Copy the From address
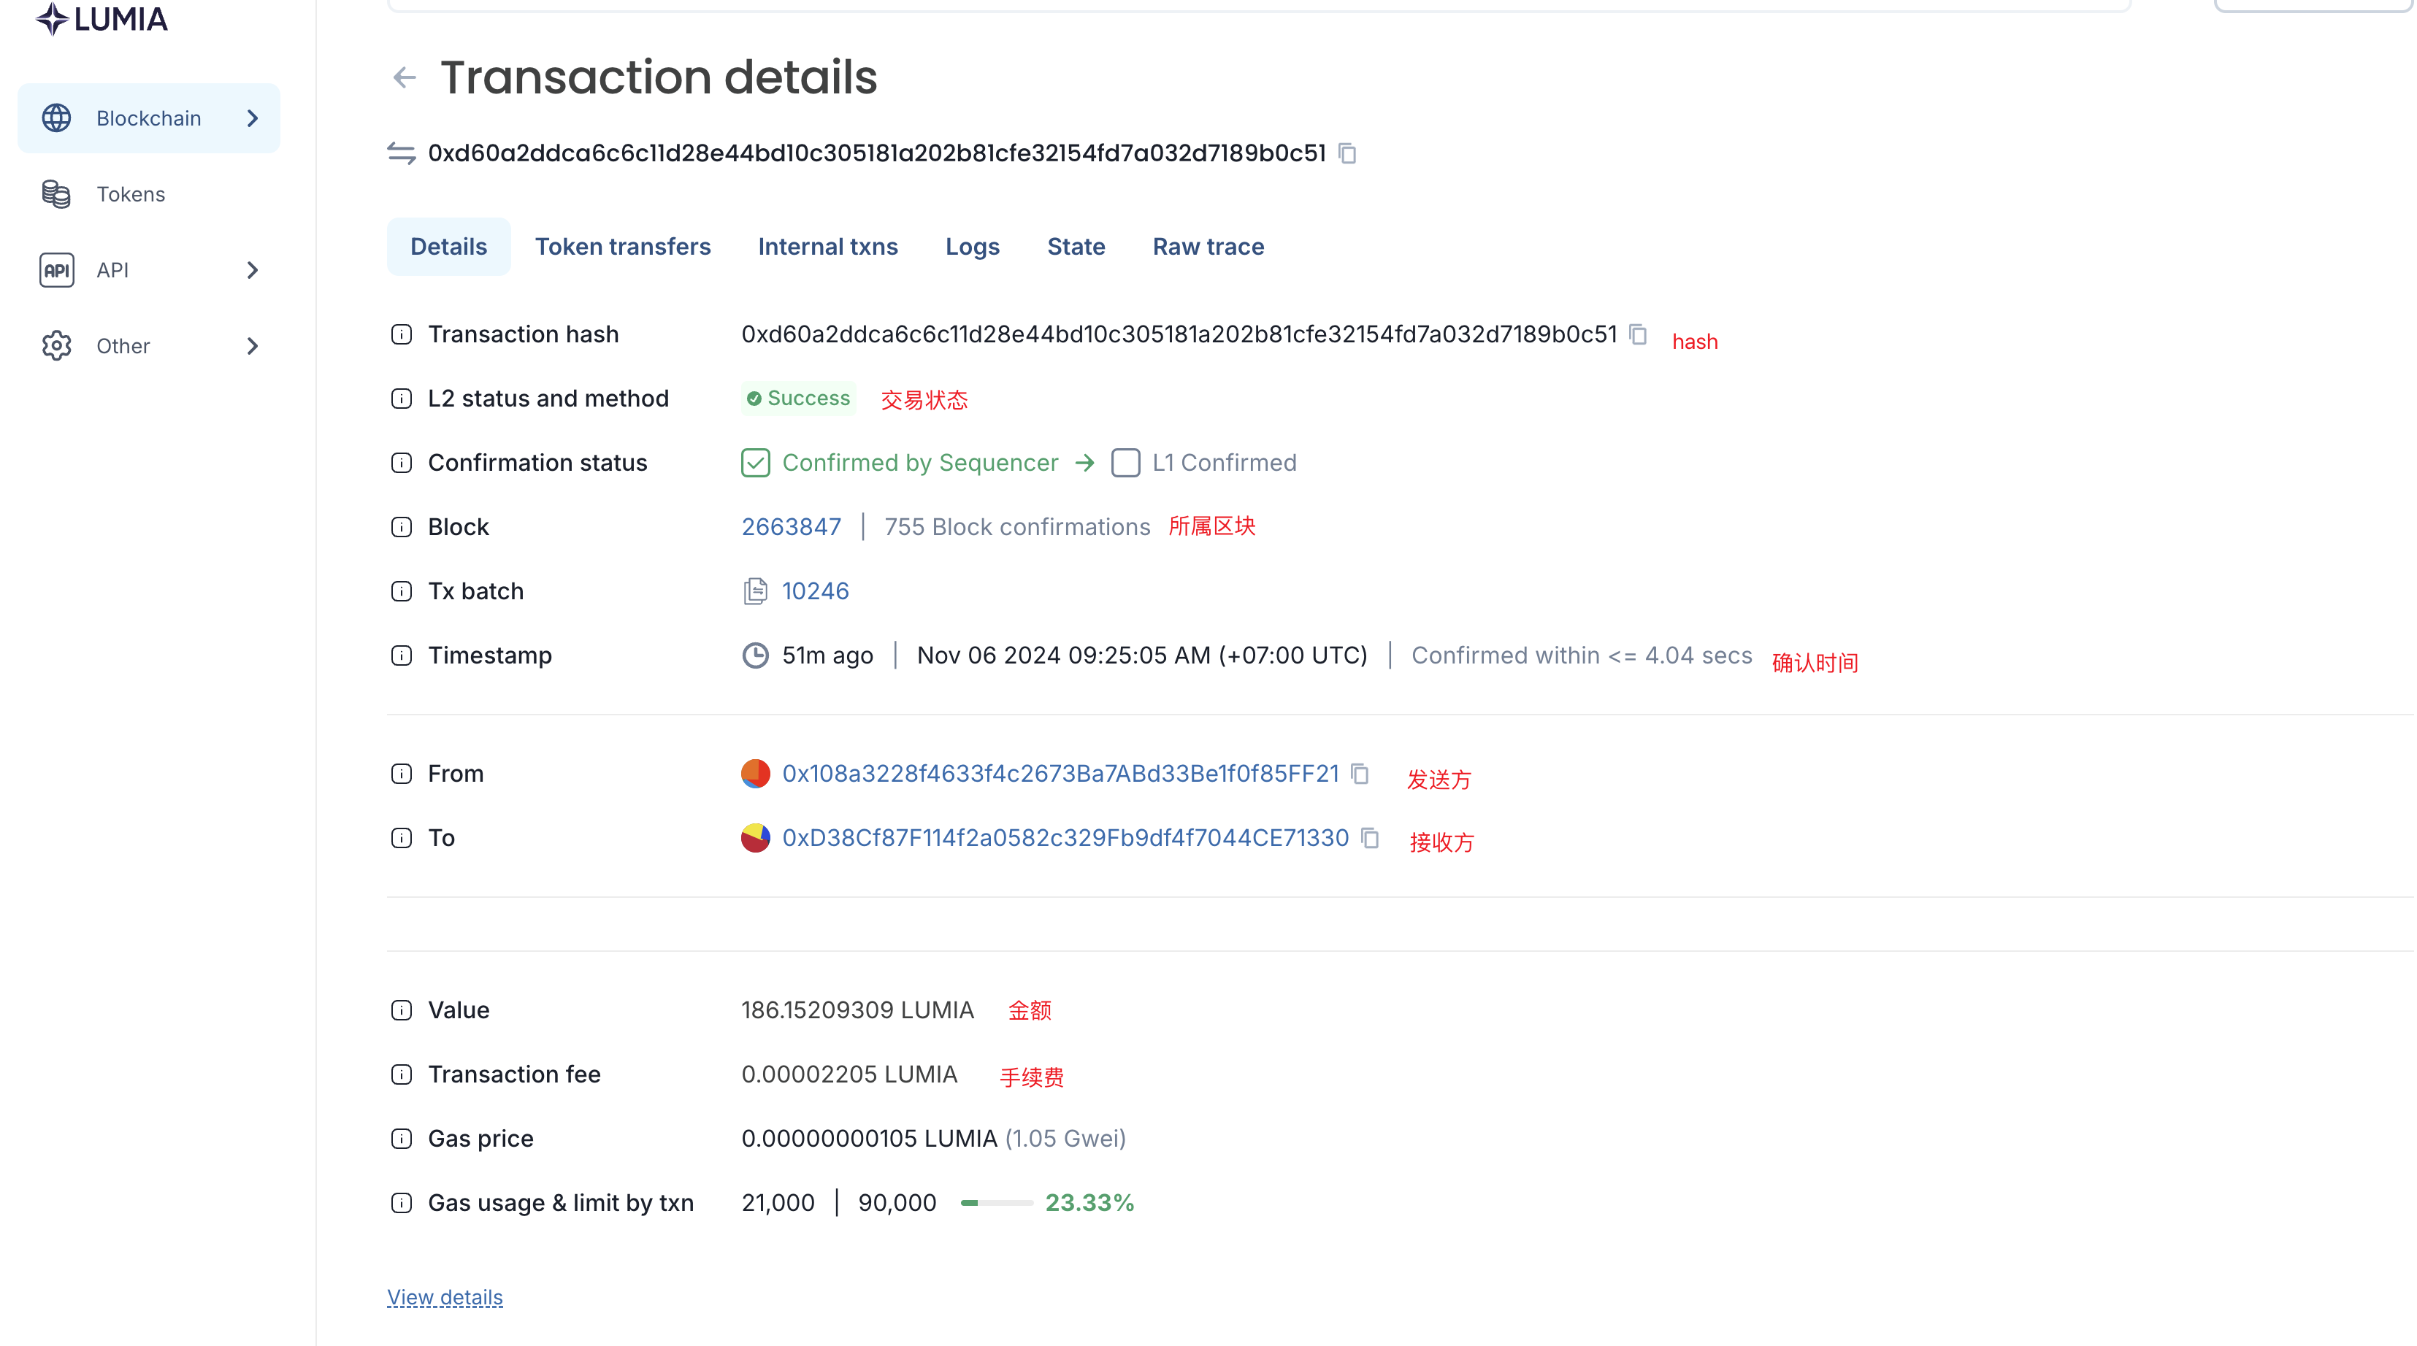2417x1346 pixels. tap(1360, 774)
